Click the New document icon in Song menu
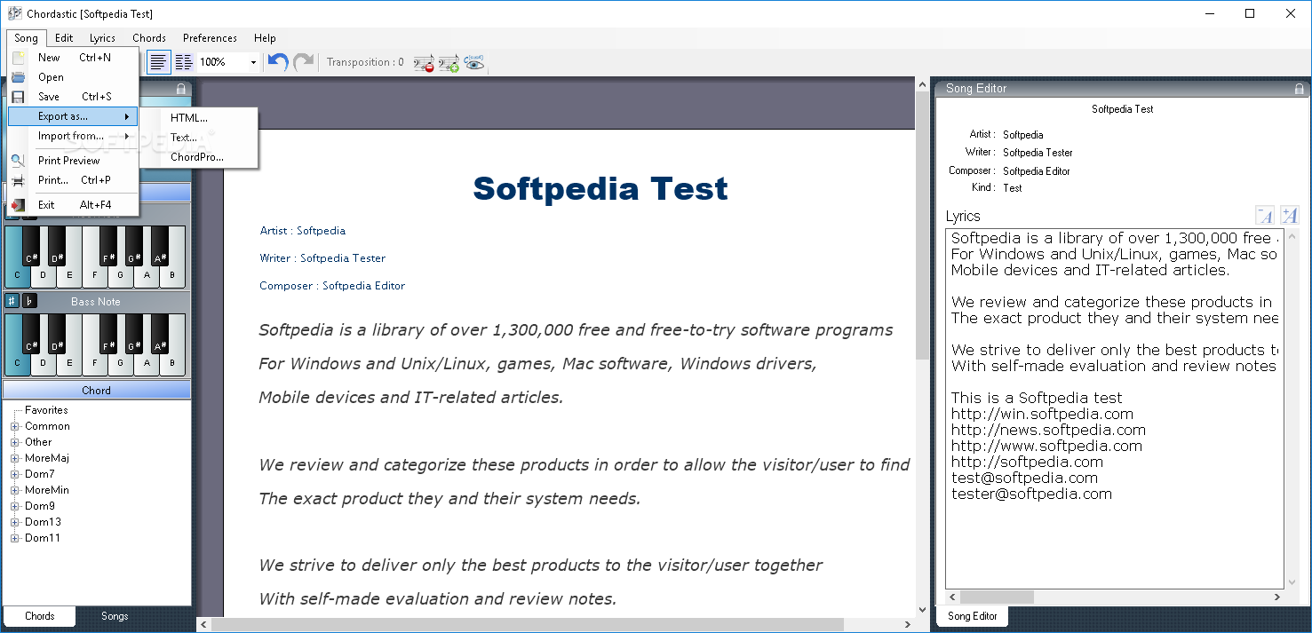The width and height of the screenshot is (1312, 633). point(18,58)
